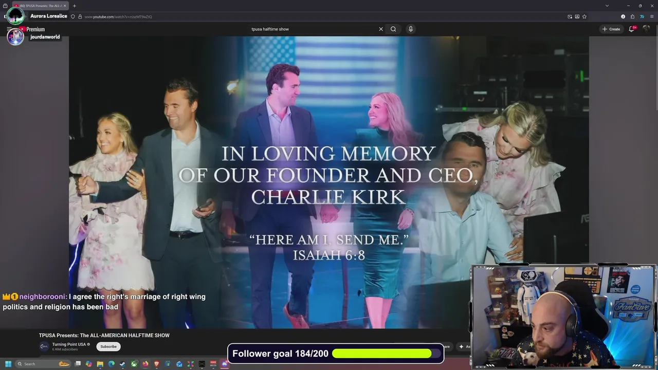Click the Windows taskbar Search box
658x370 pixels.
[x=43, y=364]
